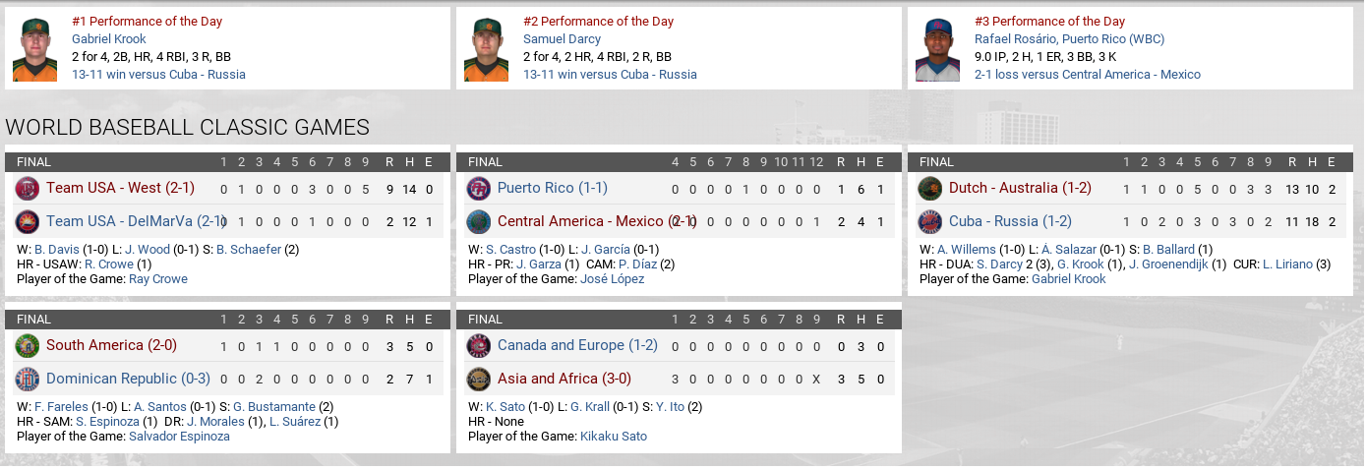Screen dimensions: 1366x470
Task: Open Kikaku Sato player of the game link
Action: (614, 437)
